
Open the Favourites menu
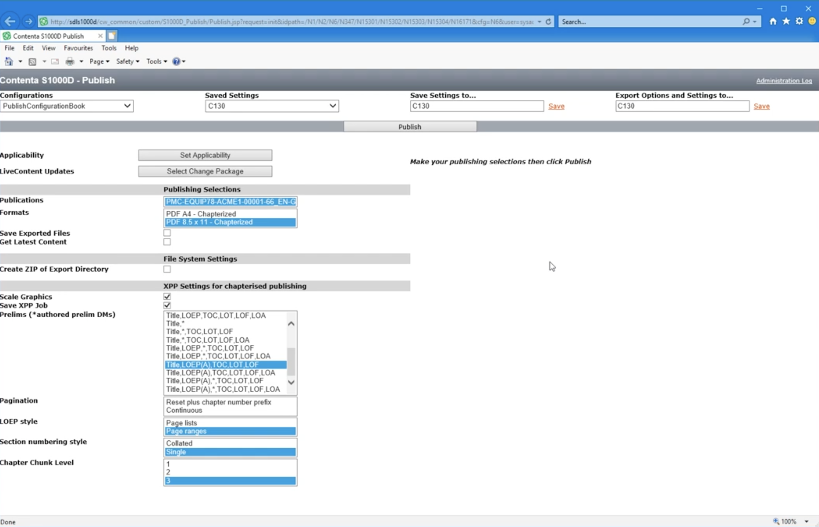click(78, 48)
